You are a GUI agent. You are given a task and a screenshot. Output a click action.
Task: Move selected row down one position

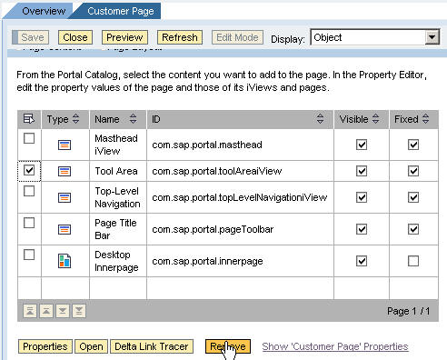coord(63,311)
